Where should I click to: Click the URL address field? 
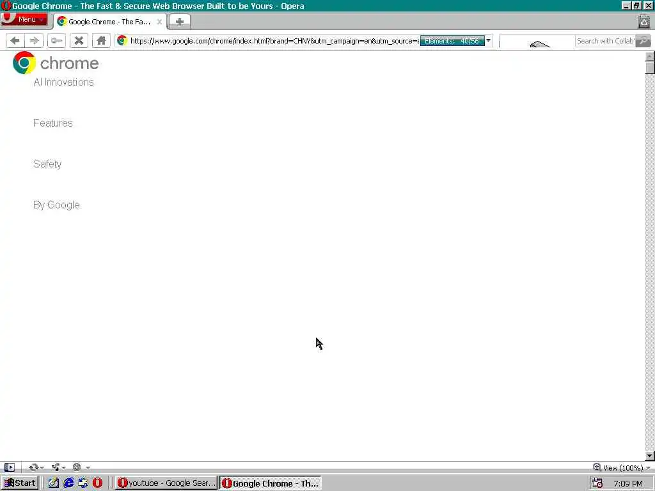274,40
